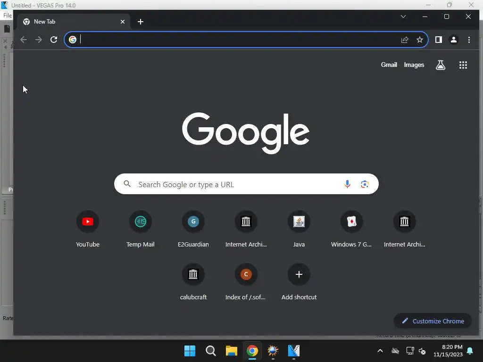Viewport: 483px width, 362px height.
Task: Open the Images link
Action: coord(414,65)
